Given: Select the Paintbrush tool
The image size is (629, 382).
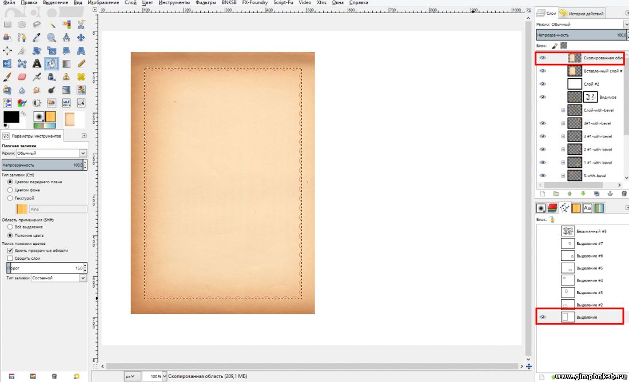Looking at the screenshot, I should coord(7,77).
